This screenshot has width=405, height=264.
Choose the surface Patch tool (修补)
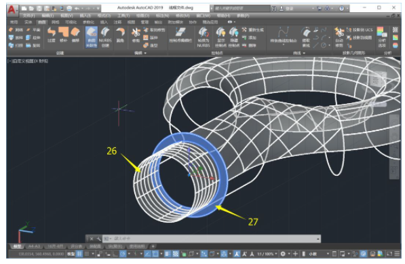(64, 35)
